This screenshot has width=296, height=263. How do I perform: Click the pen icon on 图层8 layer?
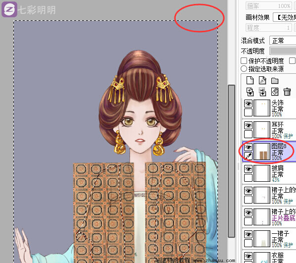pos(248,156)
